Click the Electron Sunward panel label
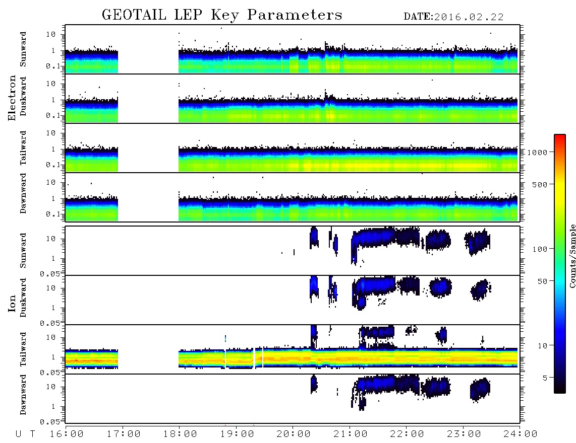Image resolution: width=576 pixels, height=443 pixels. (23, 49)
